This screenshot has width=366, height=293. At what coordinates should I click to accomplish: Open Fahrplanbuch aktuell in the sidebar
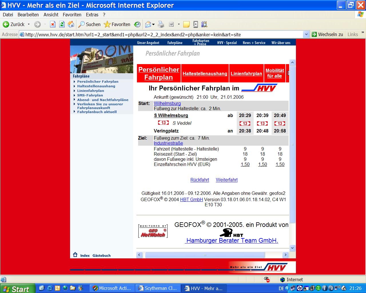click(x=97, y=112)
